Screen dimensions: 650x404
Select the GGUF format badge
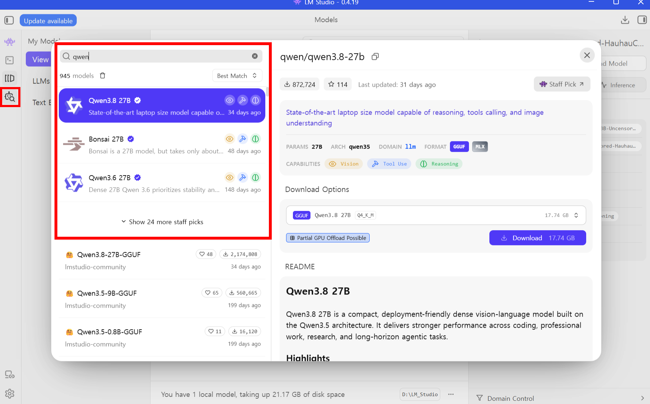459,147
